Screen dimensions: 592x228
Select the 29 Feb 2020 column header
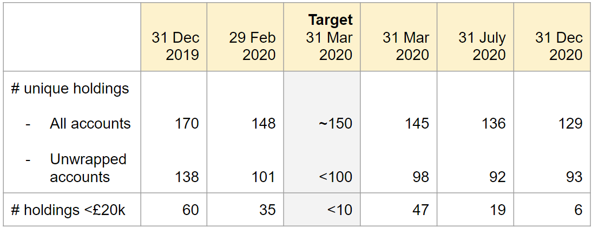tap(252, 46)
